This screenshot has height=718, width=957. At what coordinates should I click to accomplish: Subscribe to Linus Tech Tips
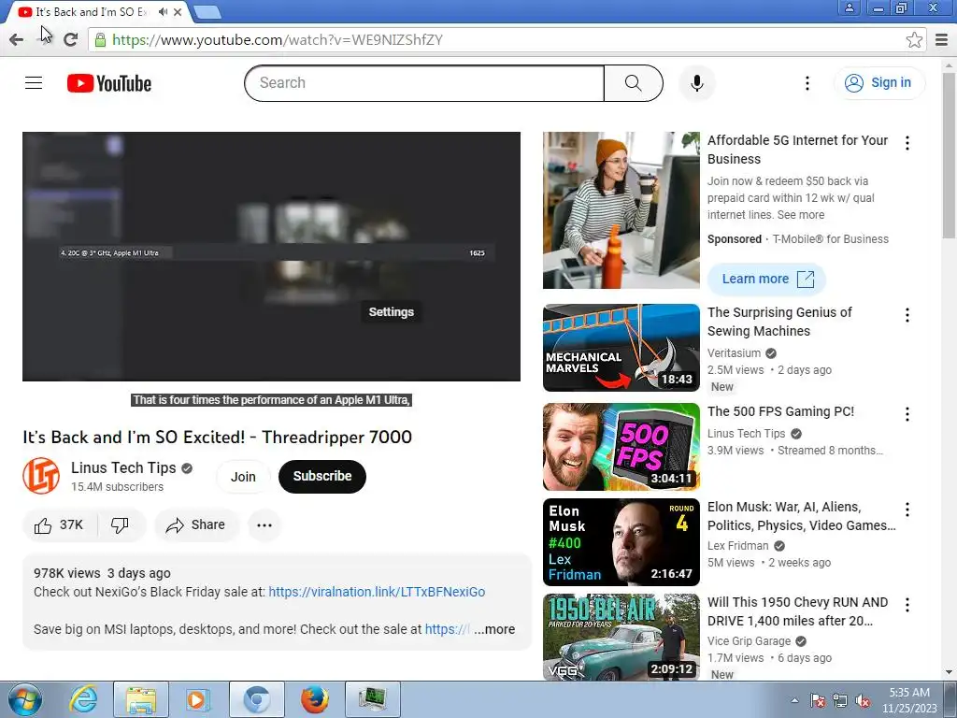pos(322,476)
